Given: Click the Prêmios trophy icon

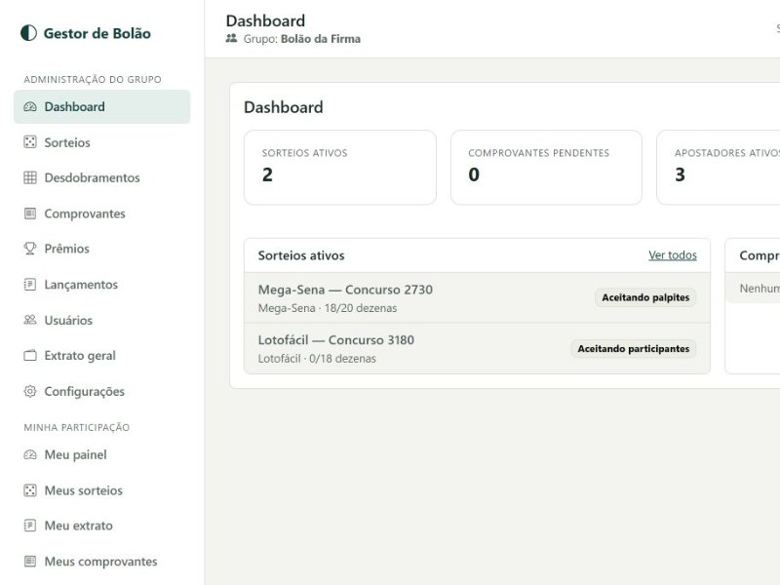Looking at the screenshot, I should click(30, 249).
